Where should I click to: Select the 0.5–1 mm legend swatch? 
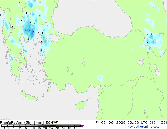point(11,126)
